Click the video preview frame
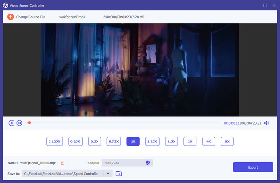The width and height of the screenshot is (280, 183). [x=140, y=70]
